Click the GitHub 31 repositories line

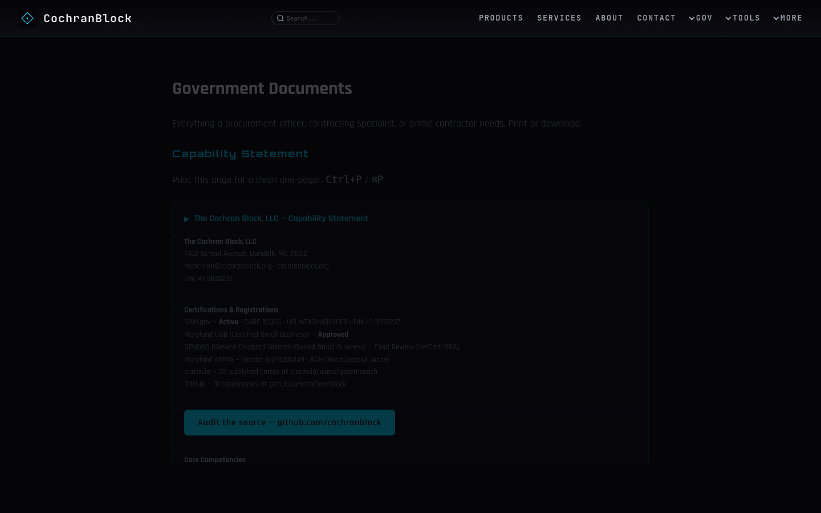pyautogui.click(x=265, y=384)
